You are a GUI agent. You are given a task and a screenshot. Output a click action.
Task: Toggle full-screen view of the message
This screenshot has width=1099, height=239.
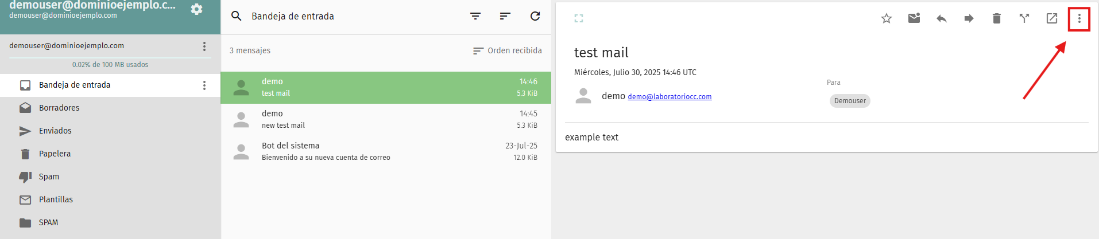point(578,18)
